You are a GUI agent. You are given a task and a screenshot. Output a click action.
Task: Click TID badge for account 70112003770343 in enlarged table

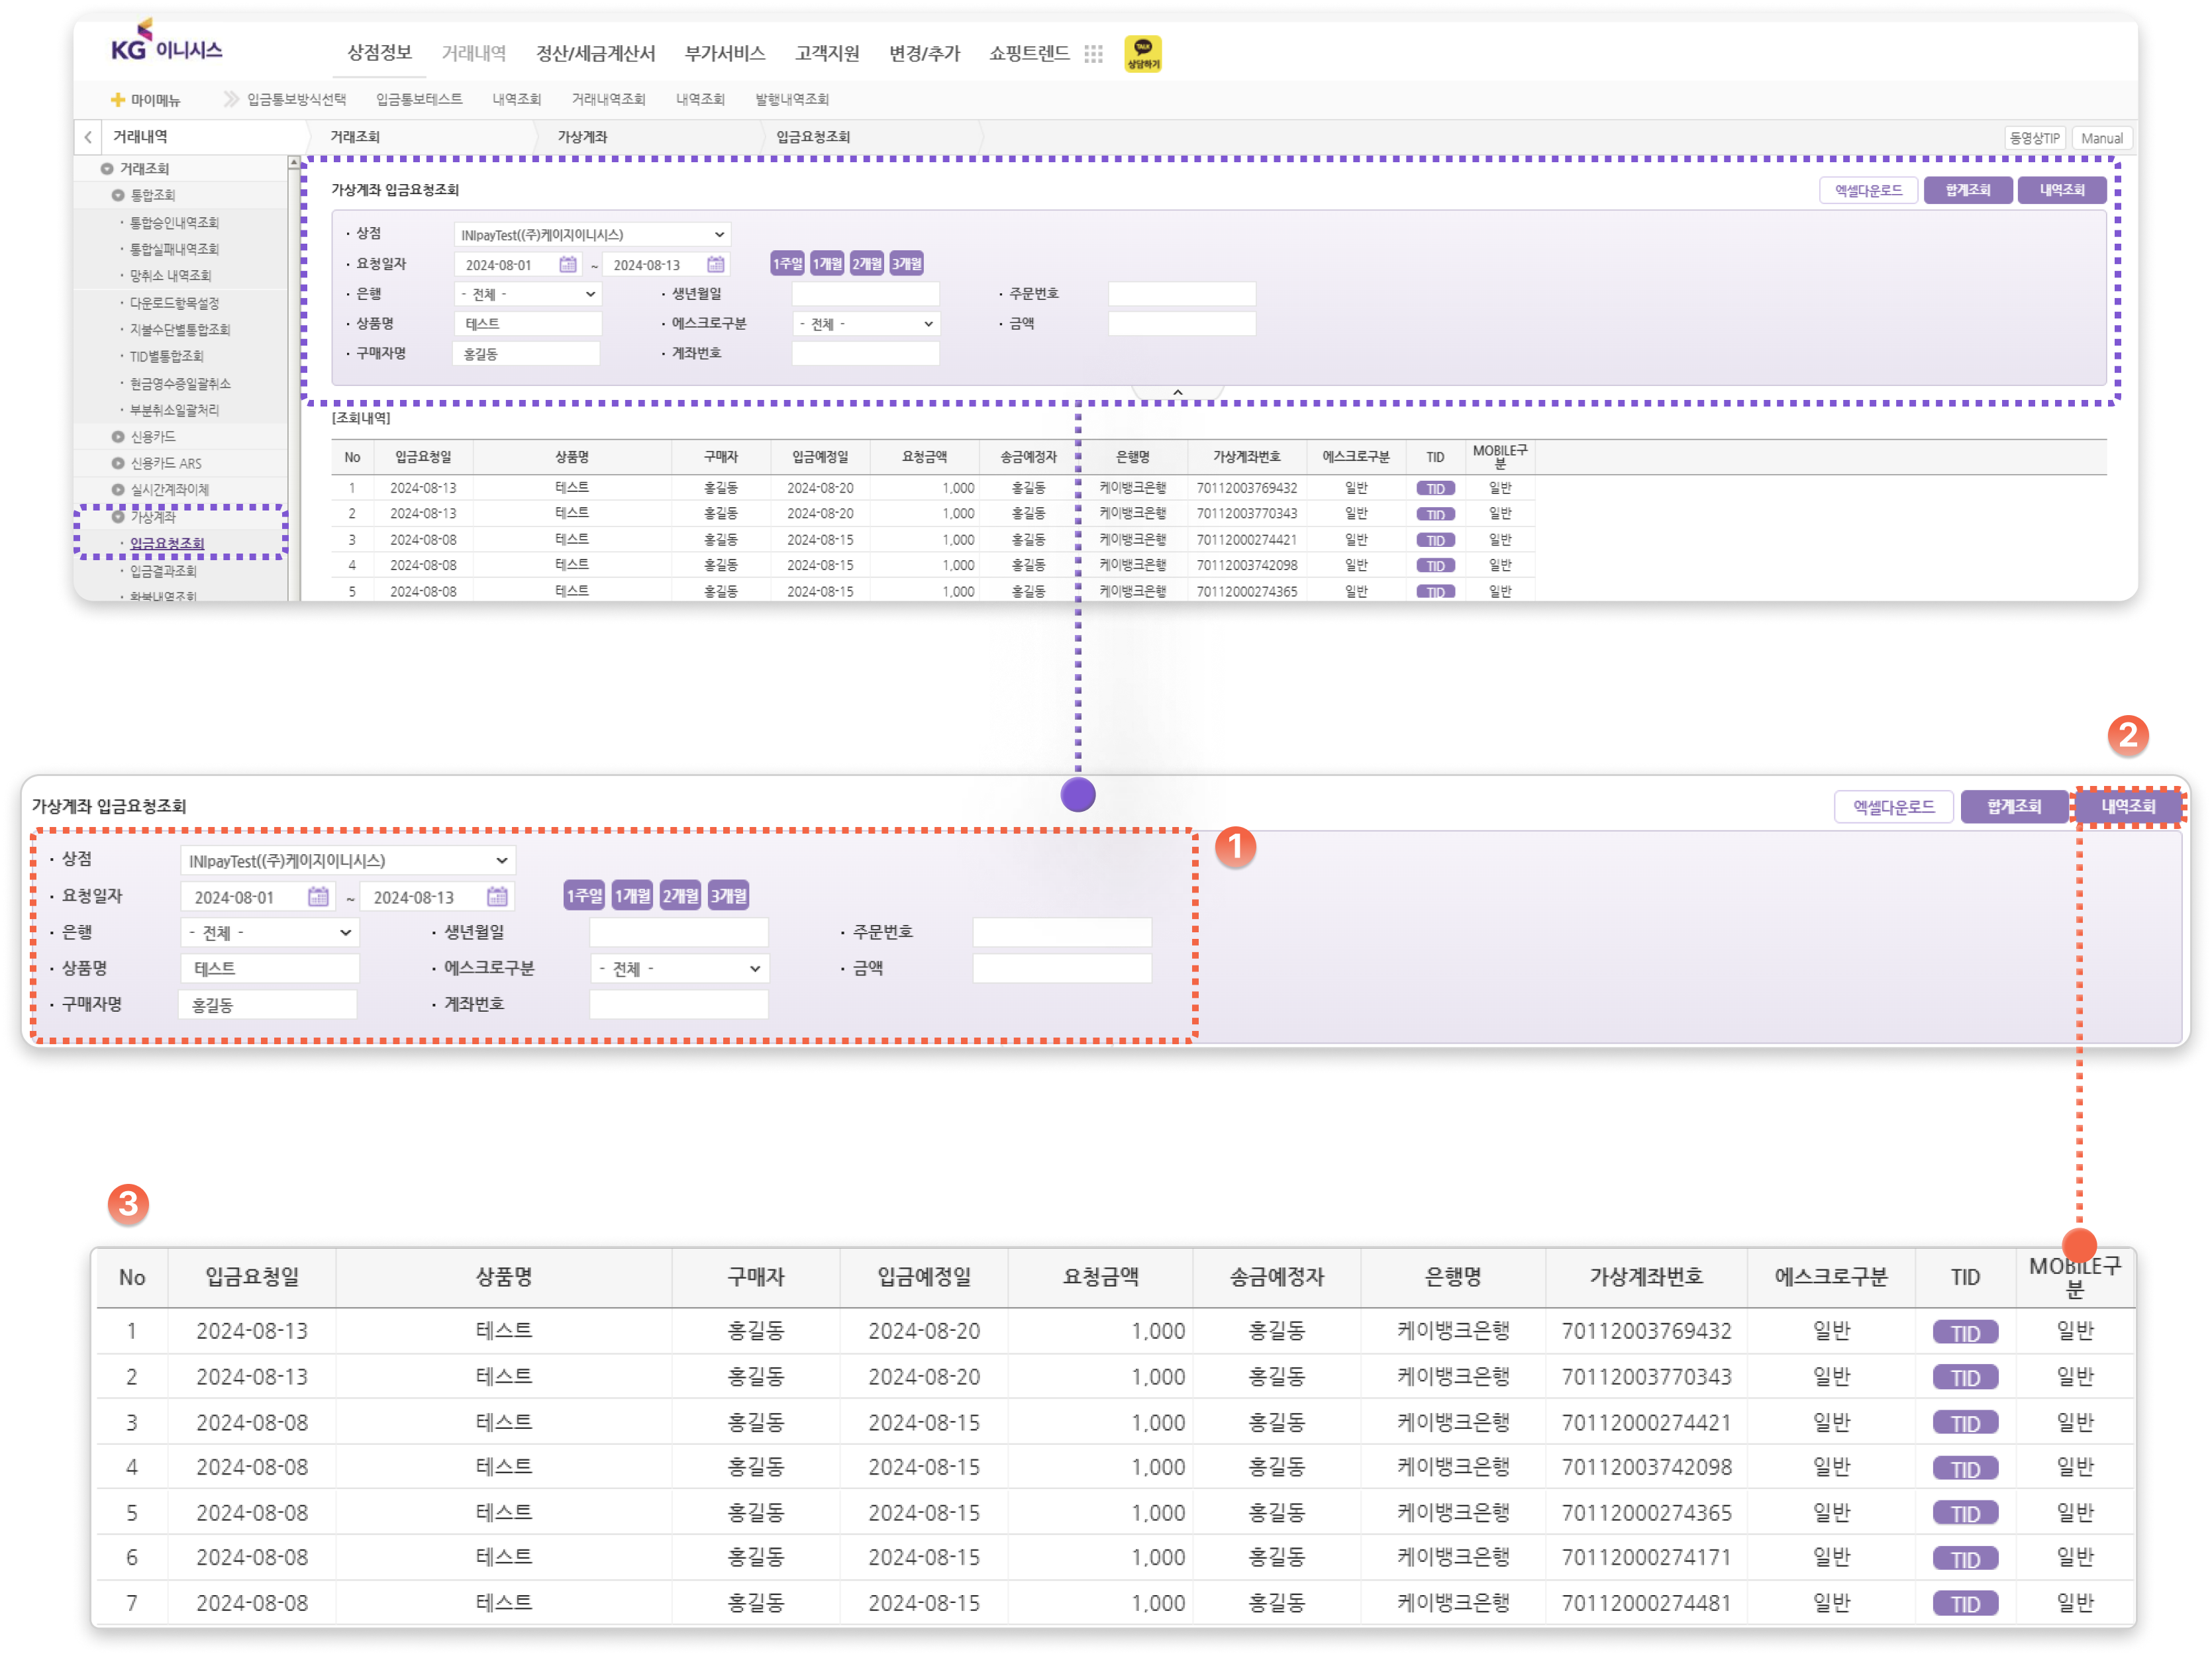tap(1964, 1377)
